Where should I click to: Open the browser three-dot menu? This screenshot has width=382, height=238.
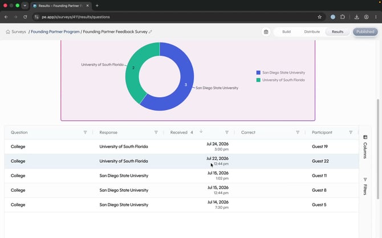tap(376, 17)
